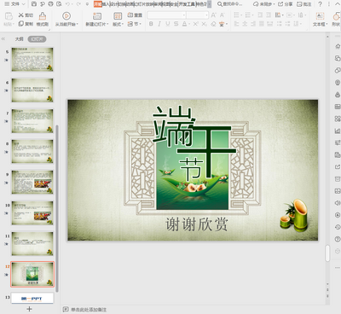Screen dimensions: 341x314
Task: Clear formatting with the eraser icon
Action: pos(213,24)
